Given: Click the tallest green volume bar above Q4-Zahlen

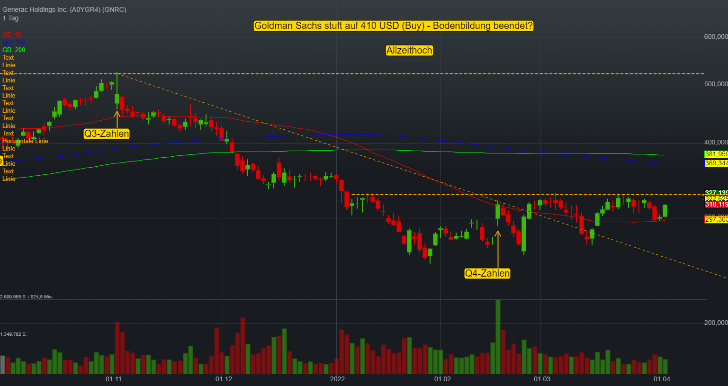Looking at the screenshot, I should (498, 337).
